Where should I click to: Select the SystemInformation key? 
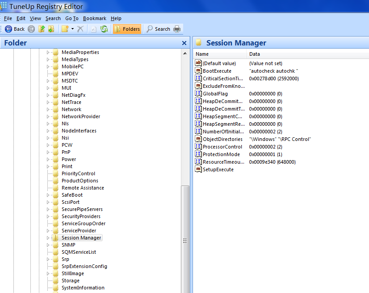[83, 288]
